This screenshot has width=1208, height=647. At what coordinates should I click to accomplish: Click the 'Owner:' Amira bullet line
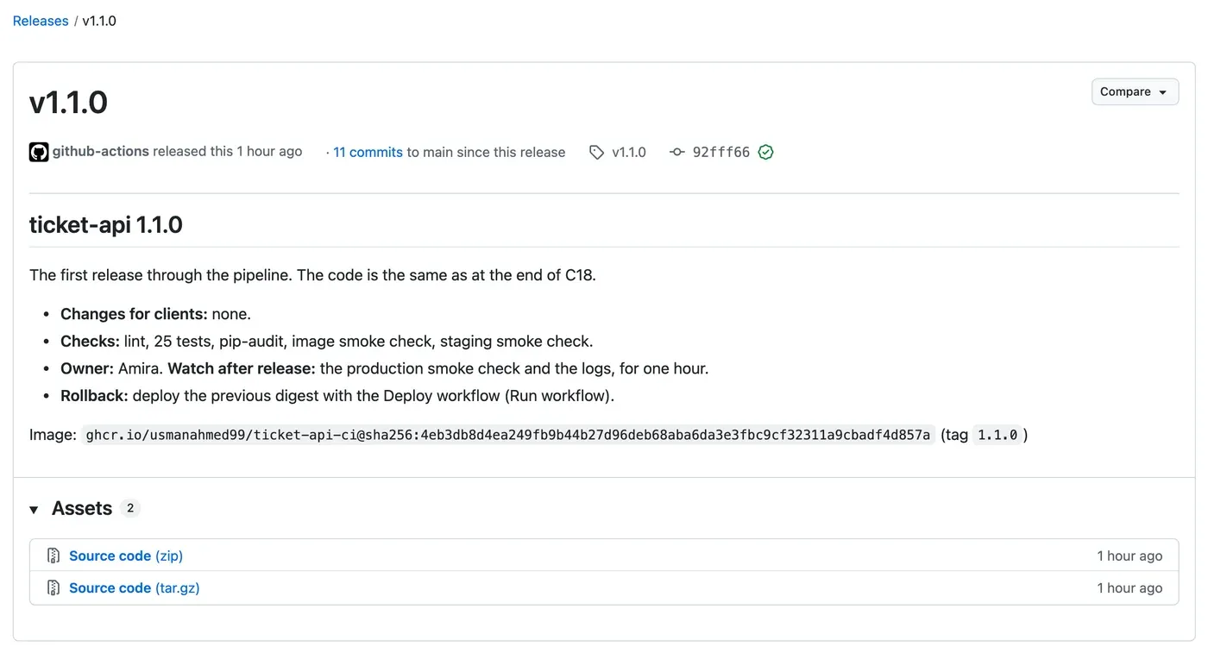(385, 368)
